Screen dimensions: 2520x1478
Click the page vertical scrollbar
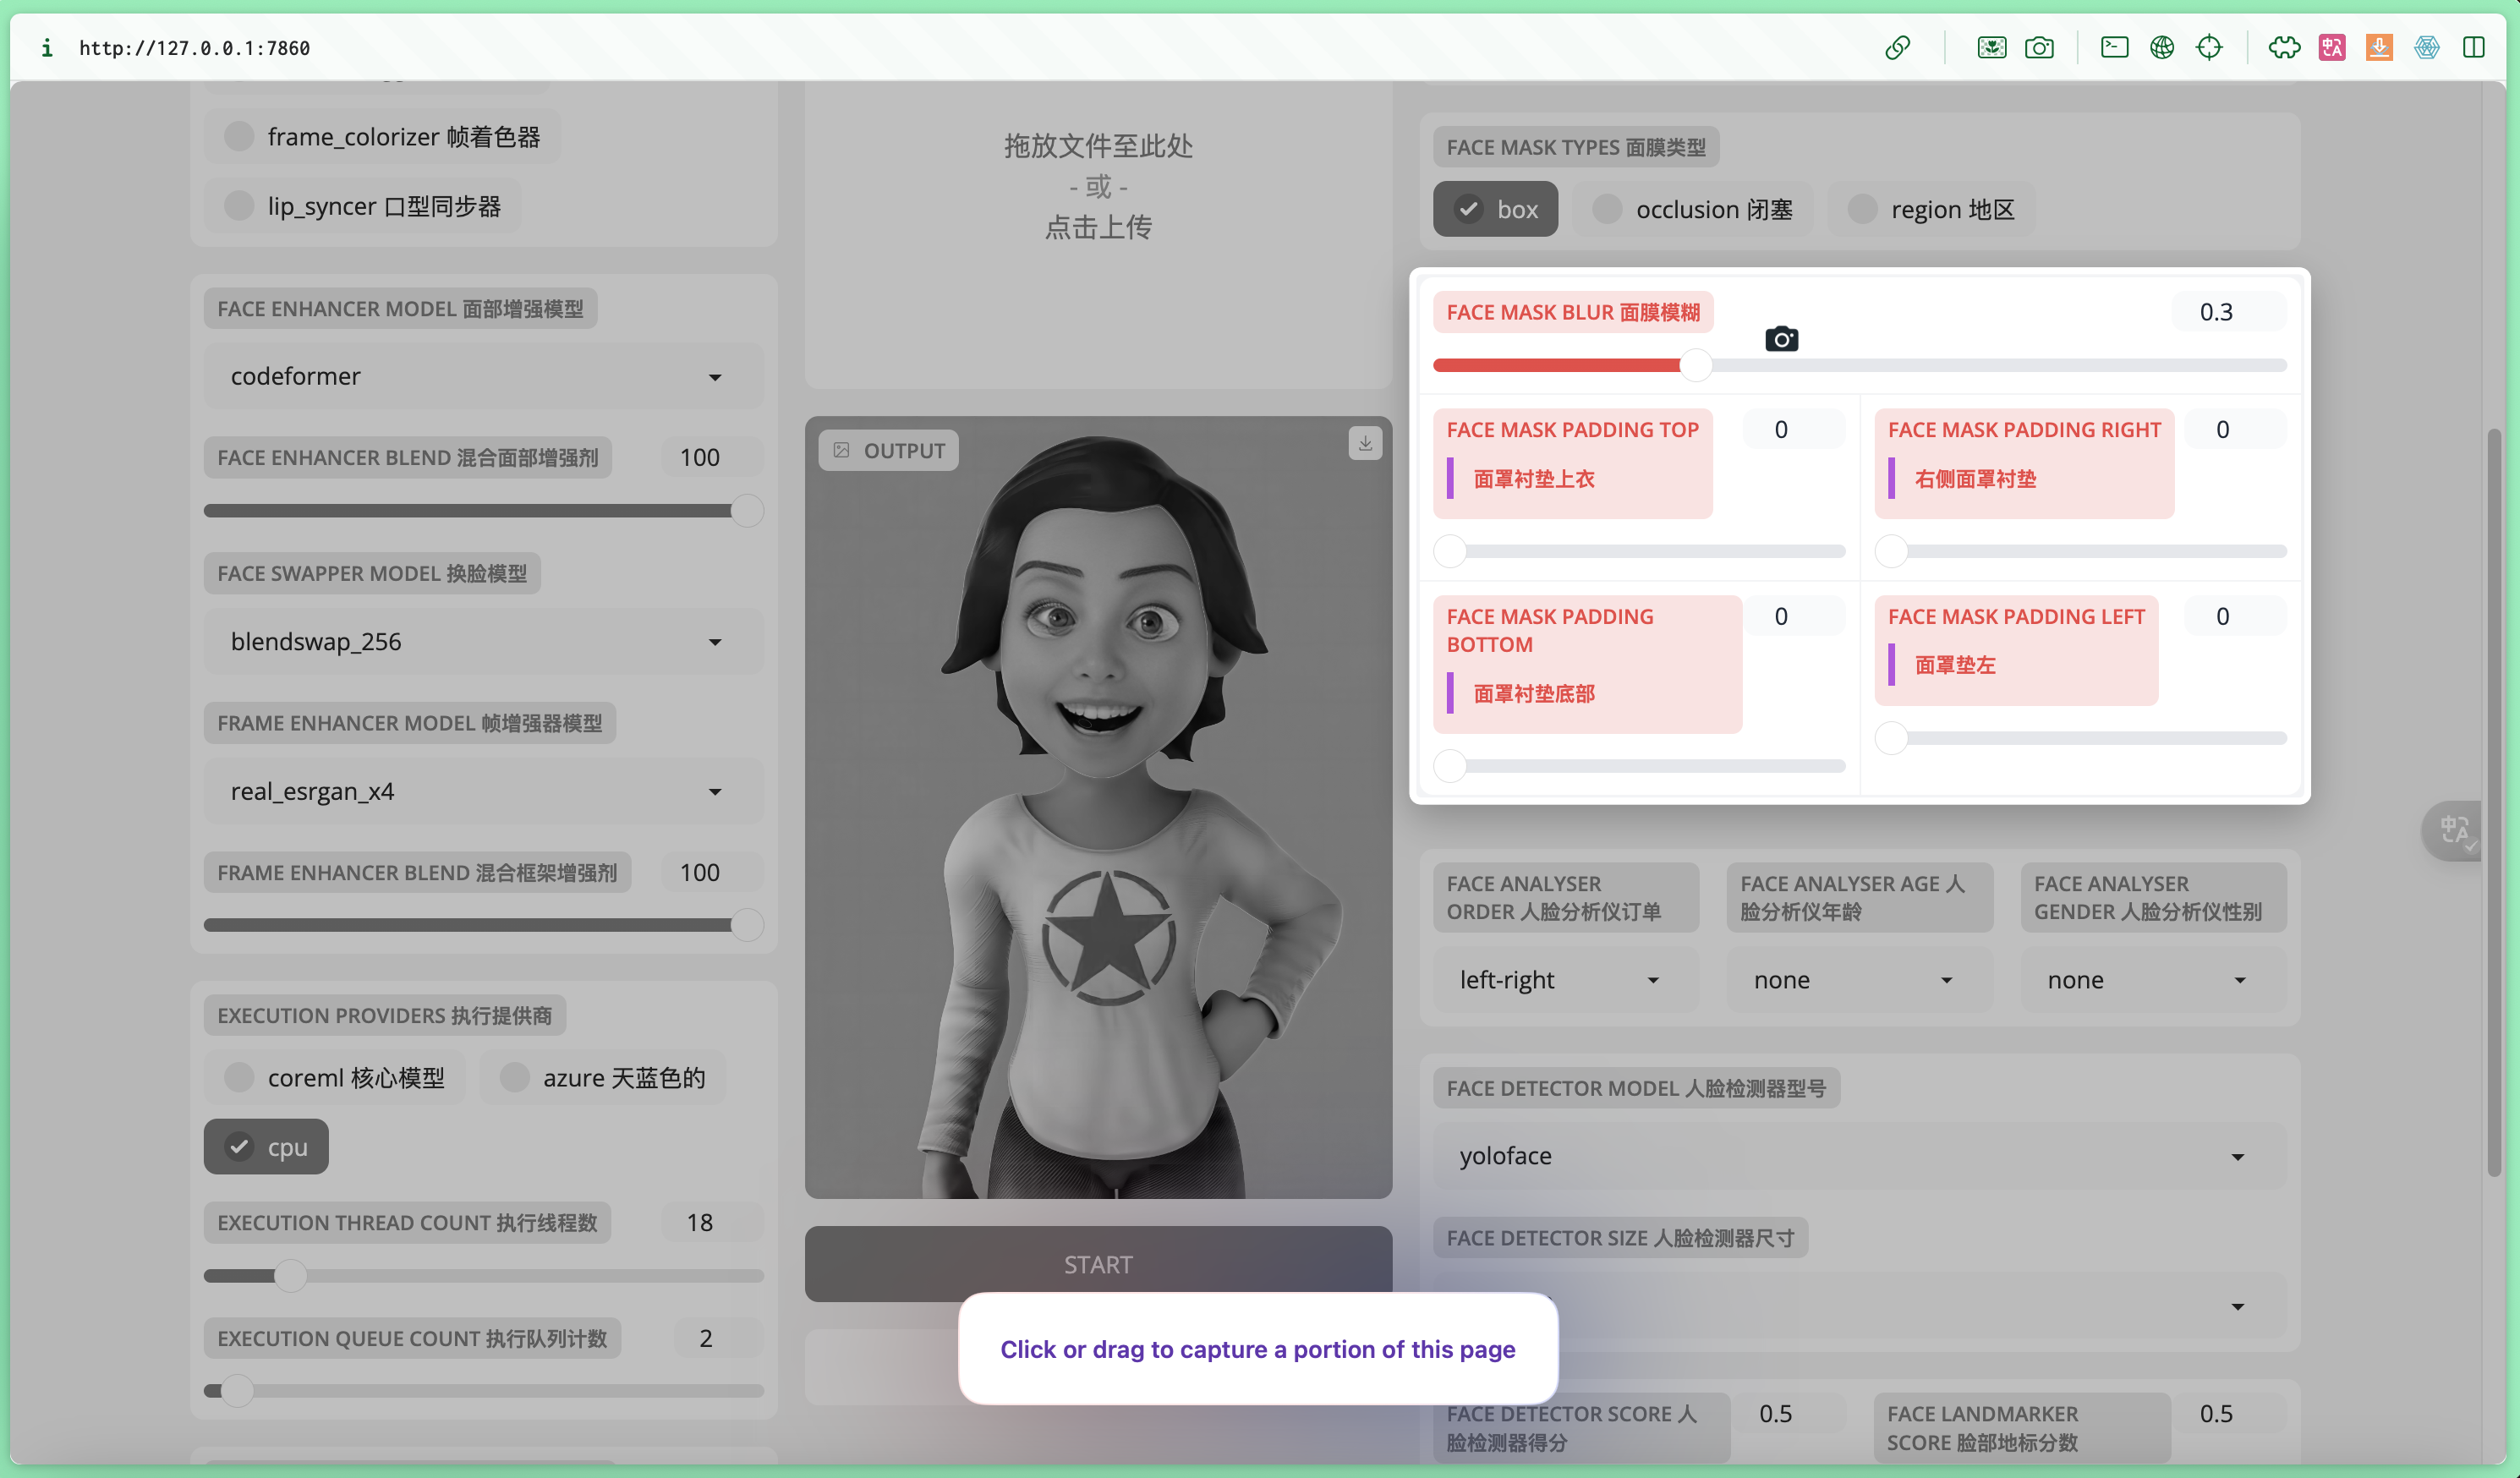tap(2494, 803)
